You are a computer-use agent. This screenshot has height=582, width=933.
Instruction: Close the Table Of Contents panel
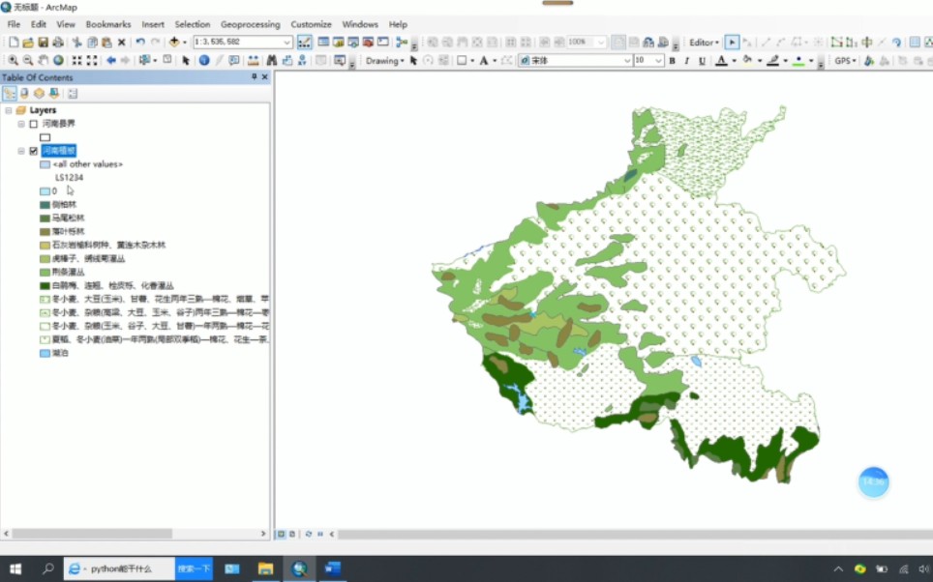tap(265, 77)
